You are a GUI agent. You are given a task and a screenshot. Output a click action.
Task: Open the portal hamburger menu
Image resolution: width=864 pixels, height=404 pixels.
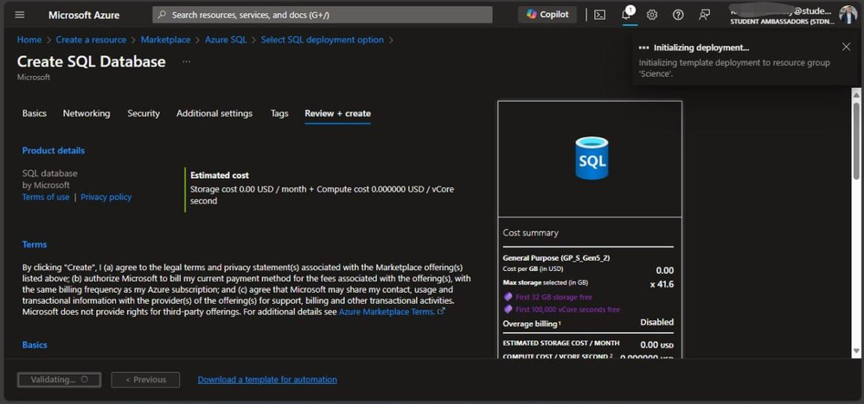pyautogui.click(x=20, y=15)
